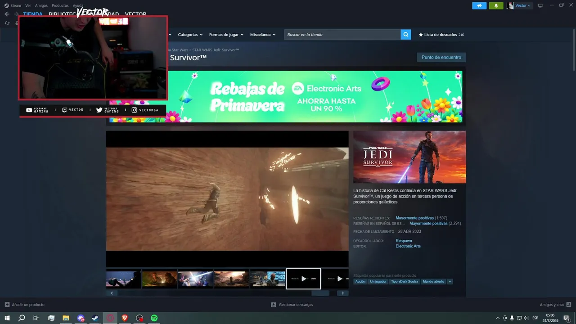Expand the Formas de jugar dropdown

point(226,35)
